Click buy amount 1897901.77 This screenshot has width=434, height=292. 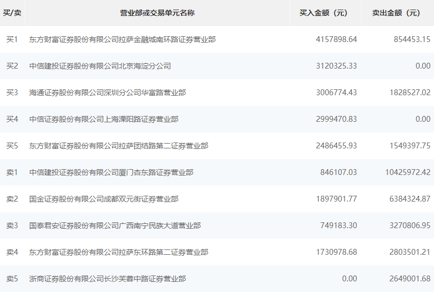point(337,199)
